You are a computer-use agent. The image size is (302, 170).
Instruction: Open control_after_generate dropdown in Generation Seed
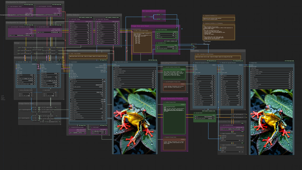[167, 49]
